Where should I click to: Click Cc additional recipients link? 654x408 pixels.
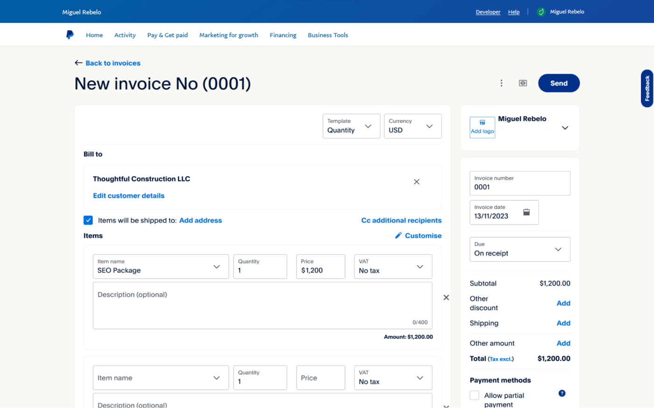401,220
